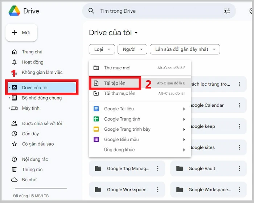Choose Thư mục mới from the menu
The width and height of the screenshot is (254, 203).
140,68
